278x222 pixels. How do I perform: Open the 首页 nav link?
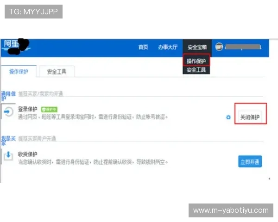[143, 47]
